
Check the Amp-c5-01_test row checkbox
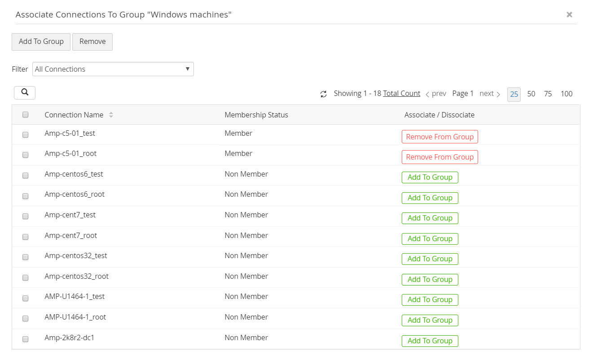pyautogui.click(x=26, y=134)
